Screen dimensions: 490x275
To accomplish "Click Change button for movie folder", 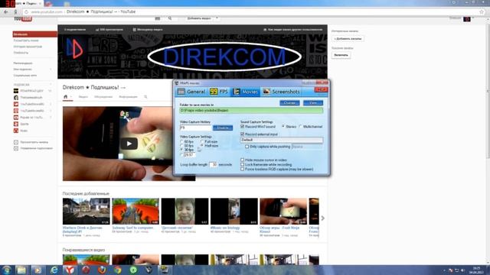I will [x=289, y=103].
